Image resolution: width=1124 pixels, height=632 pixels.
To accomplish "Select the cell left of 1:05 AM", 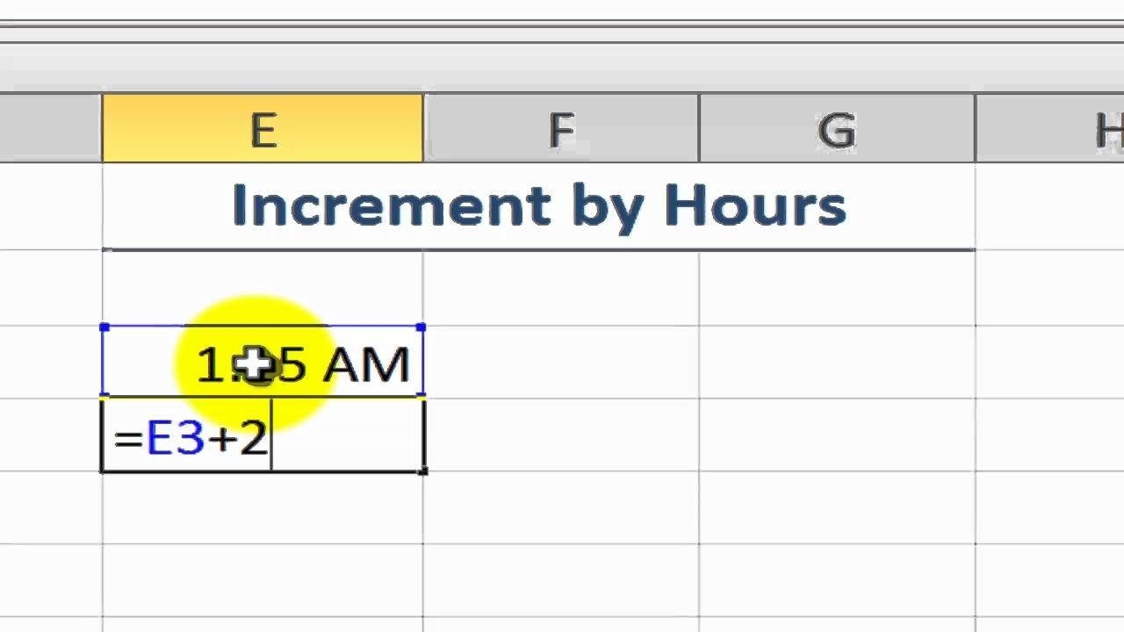I will 50,363.
